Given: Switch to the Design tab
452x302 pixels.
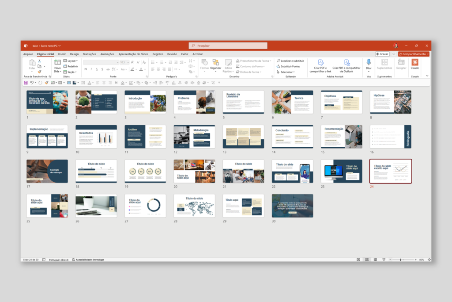Looking at the screenshot, I should pyautogui.click(x=74, y=54).
